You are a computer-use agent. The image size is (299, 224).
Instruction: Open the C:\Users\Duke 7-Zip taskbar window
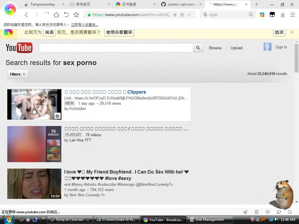(x=117, y=220)
